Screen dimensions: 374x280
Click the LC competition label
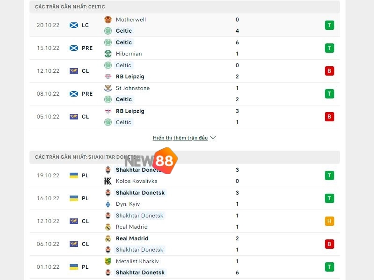click(86, 25)
